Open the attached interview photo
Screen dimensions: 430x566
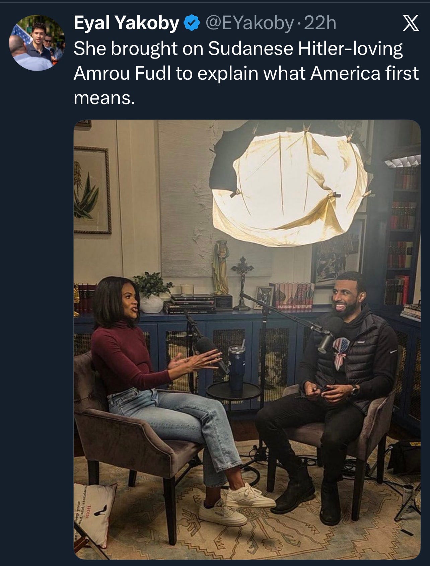coord(247,339)
